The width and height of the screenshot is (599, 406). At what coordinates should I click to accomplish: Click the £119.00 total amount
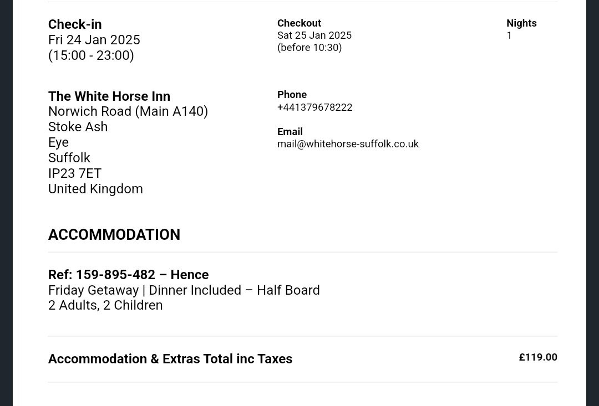click(x=538, y=358)
